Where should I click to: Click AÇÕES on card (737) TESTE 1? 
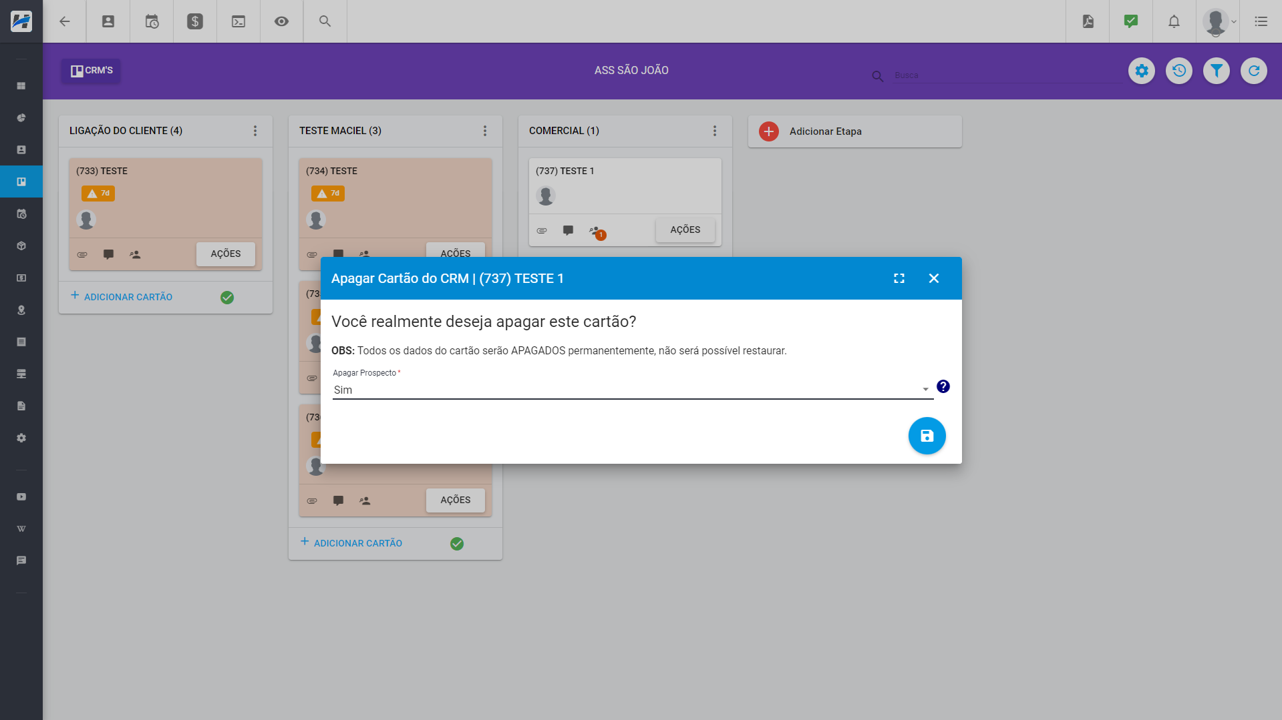tap(685, 230)
